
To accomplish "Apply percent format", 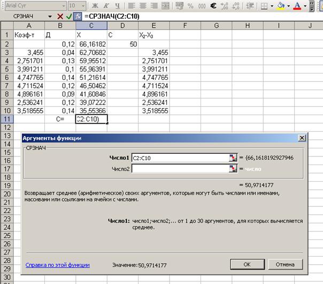I will click(190, 5).
